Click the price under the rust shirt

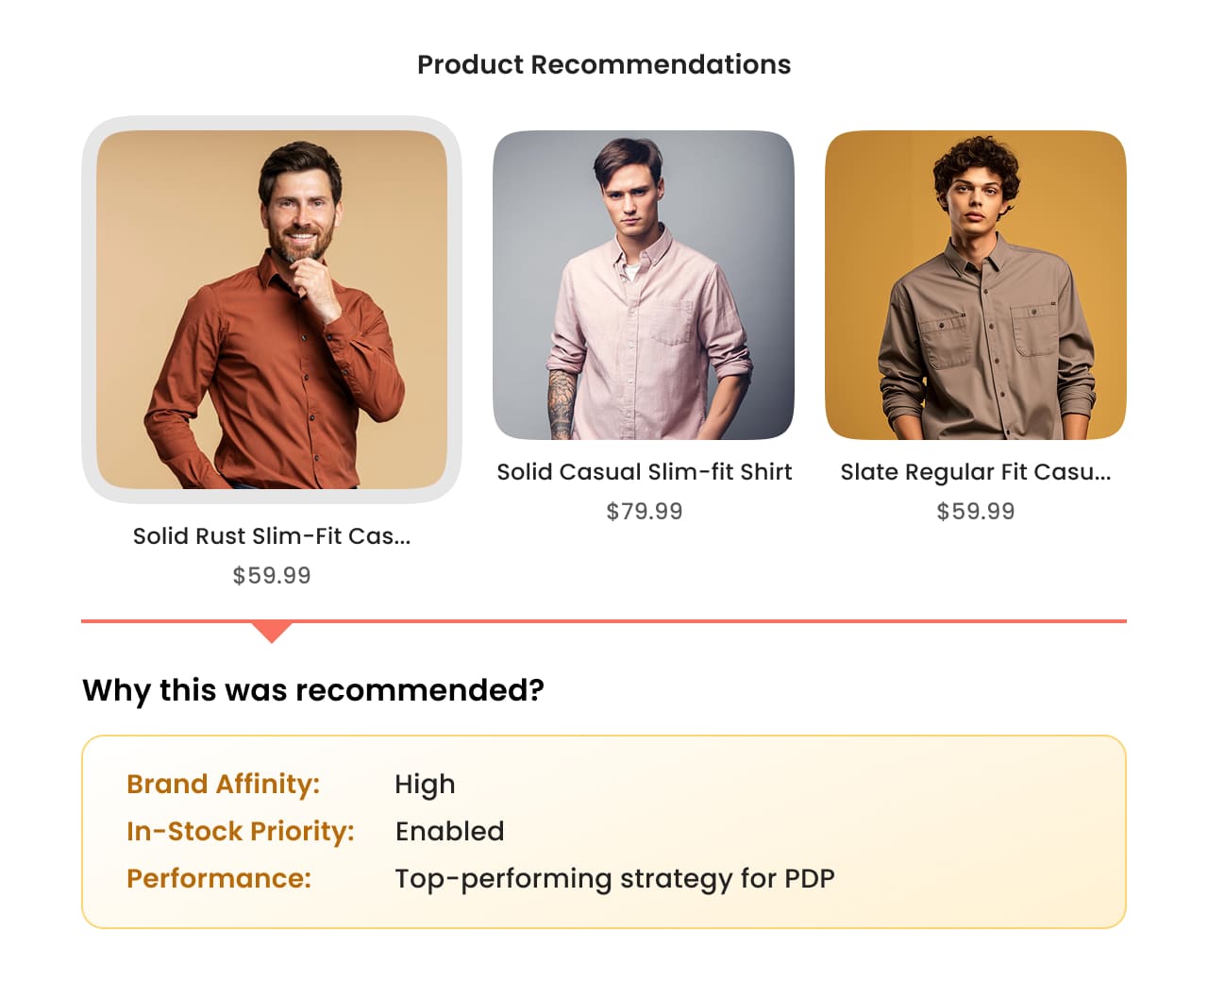(272, 576)
